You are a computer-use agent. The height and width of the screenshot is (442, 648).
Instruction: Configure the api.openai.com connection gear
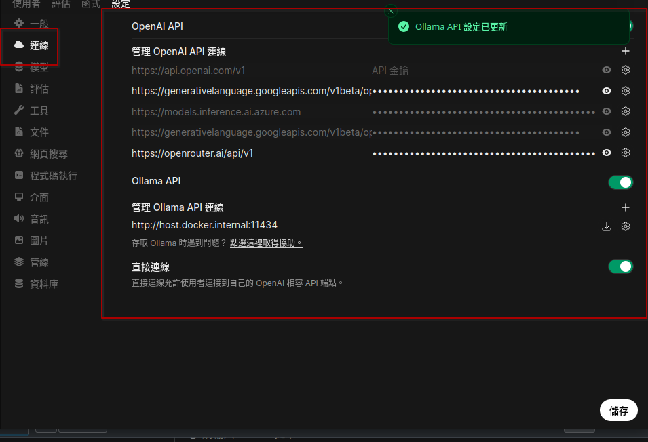[x=626, y=70]
